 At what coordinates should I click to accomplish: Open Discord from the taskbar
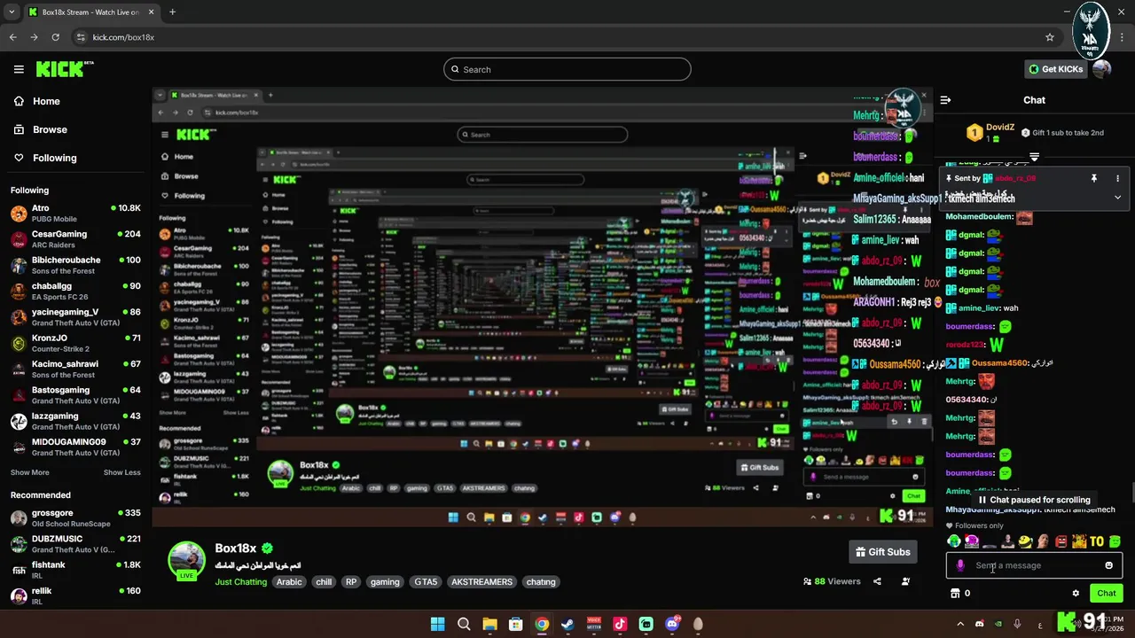point(672,624)
